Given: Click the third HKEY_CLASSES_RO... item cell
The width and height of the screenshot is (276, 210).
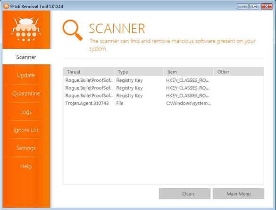Looking at the screenshot, I should click(x=188, y=96).
